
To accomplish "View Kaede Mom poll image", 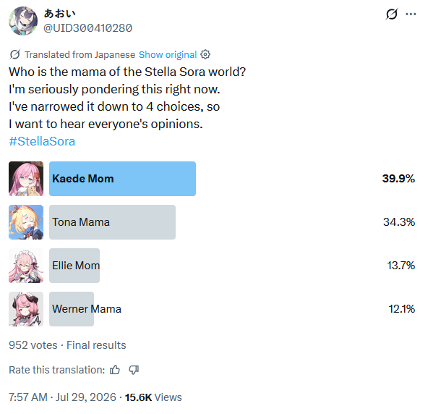I will (x=26, y=179).
